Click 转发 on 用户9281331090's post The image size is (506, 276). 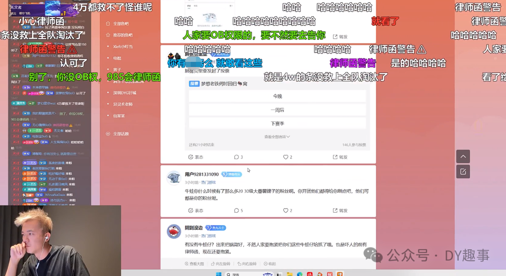coord(340,210)
